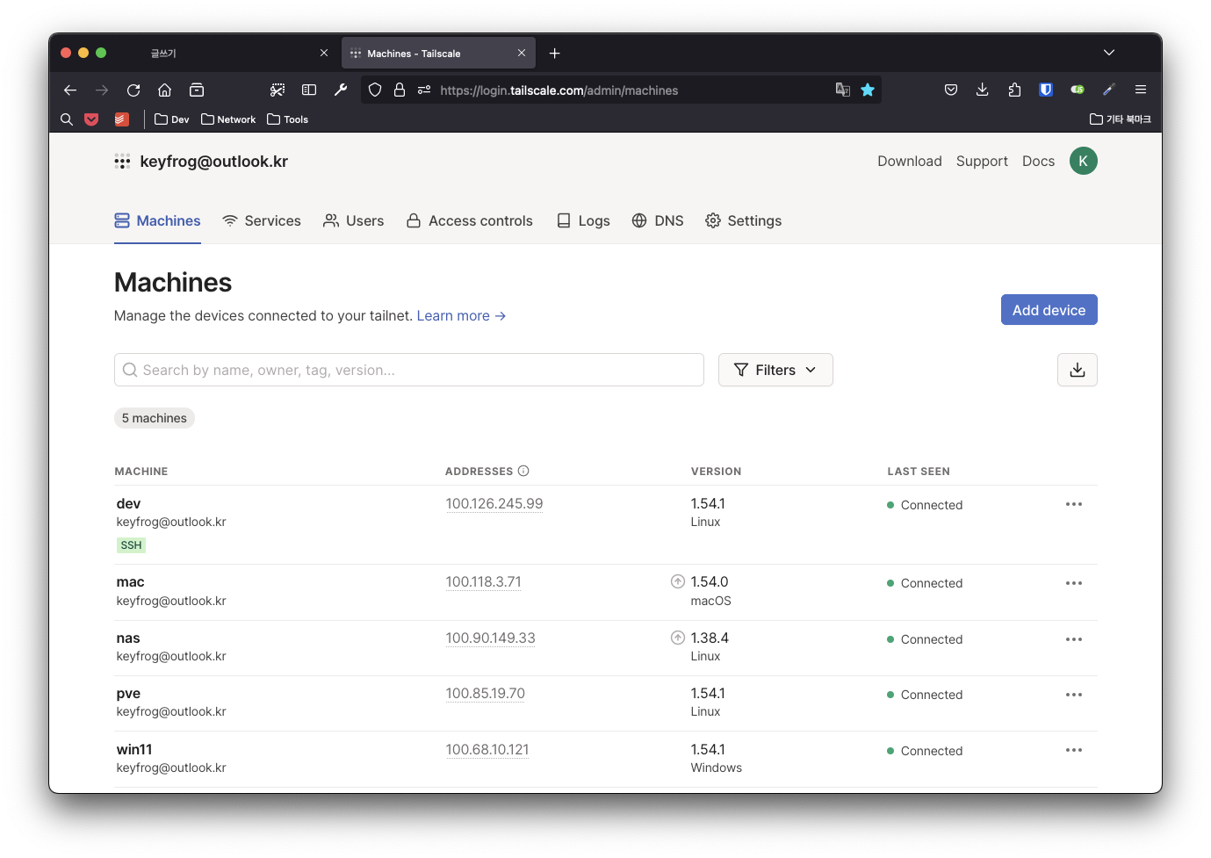Open the Pocket save icon in toolbar
Image resolution: width=1211 pixels, height=858 pixels.
pos(951,90)
